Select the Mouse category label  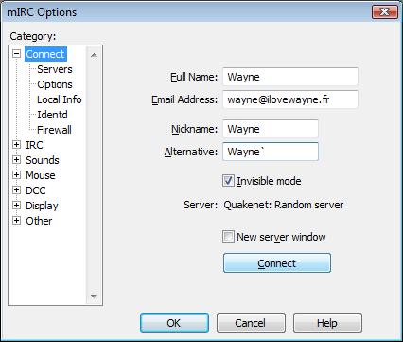tap(41, 175)
